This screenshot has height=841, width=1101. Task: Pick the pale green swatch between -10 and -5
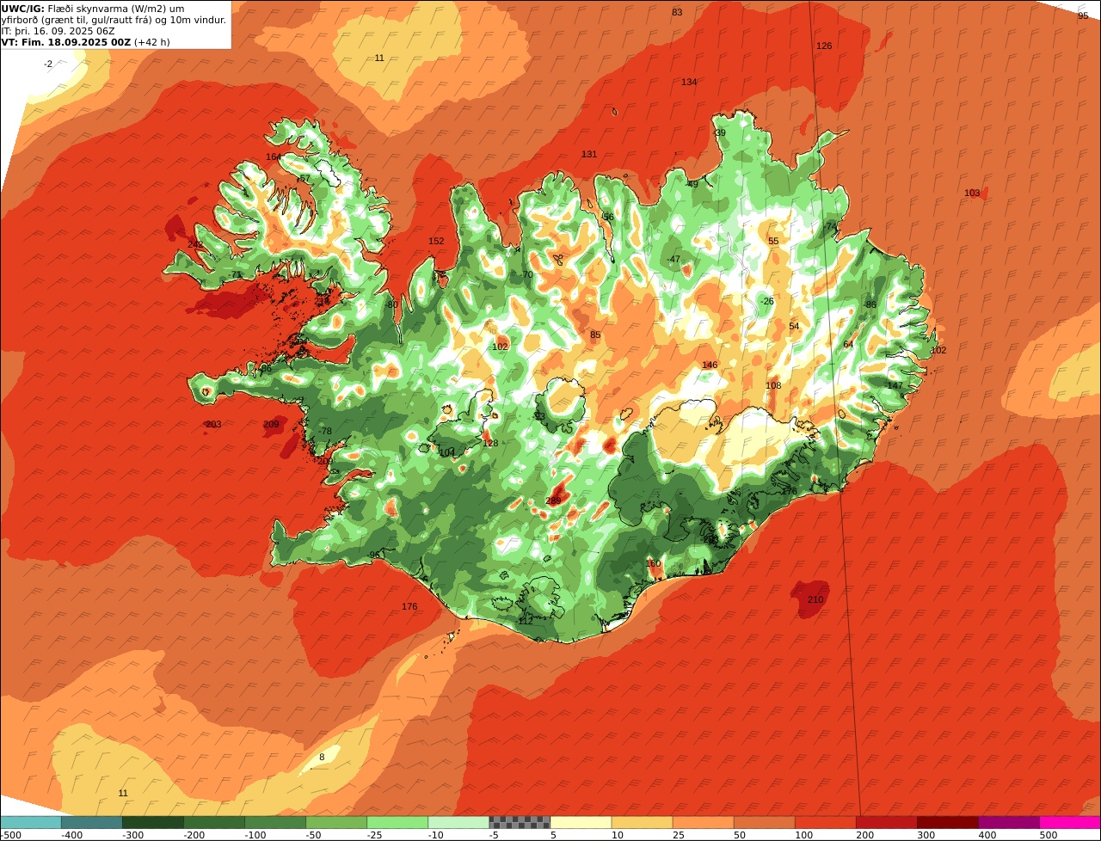pyautogui.click(x=458, y=822)
